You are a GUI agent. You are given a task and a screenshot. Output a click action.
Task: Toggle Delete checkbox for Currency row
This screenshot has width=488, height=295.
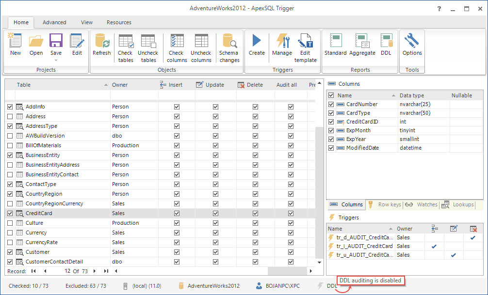point(255,233)
